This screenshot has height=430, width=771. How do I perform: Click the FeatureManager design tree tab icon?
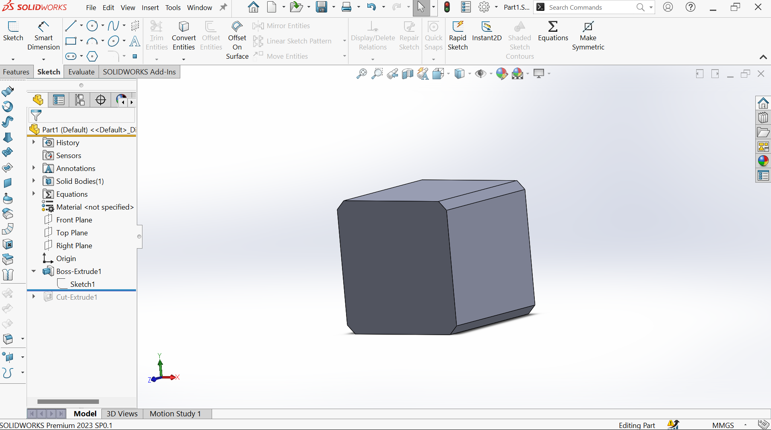click(x=38, y=100)
